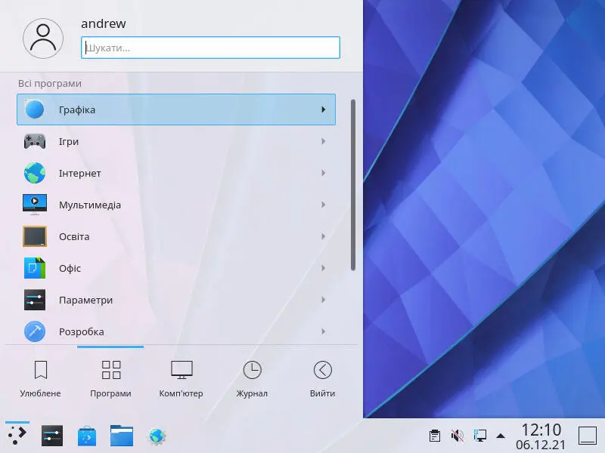Open the Мультимедіа category entry
The image size is (605, 453).
(x=176, y=205)
